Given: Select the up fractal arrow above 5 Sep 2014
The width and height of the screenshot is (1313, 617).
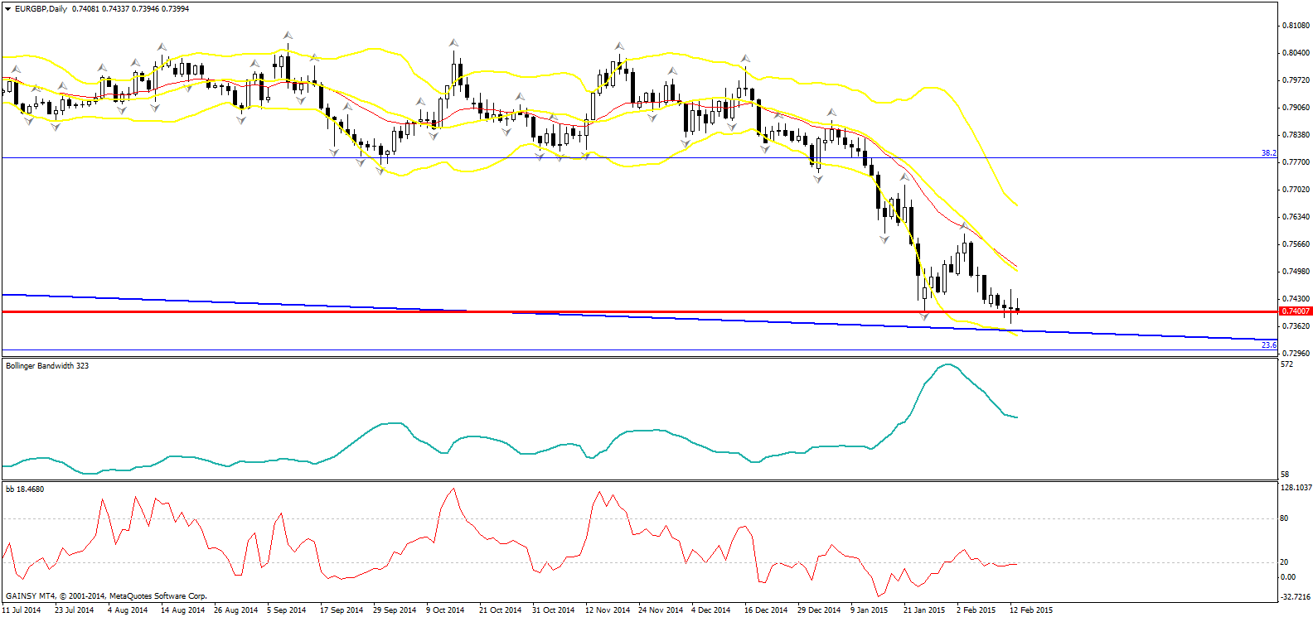Looking at the screenshot, I should (288, 36).
